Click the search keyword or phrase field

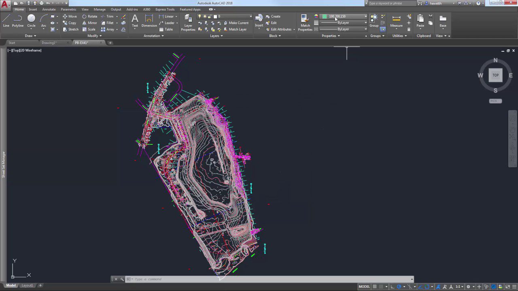390,3
